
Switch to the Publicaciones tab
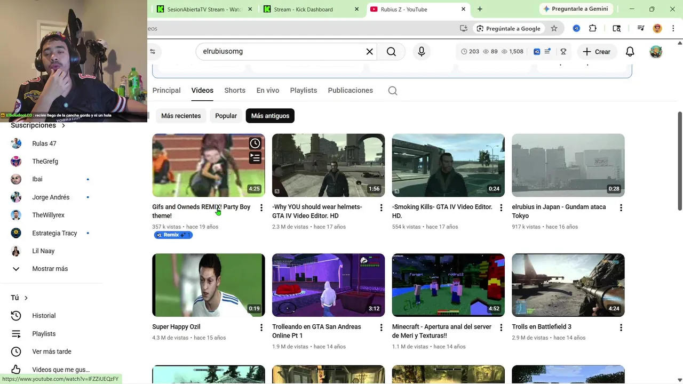(351, 91)
